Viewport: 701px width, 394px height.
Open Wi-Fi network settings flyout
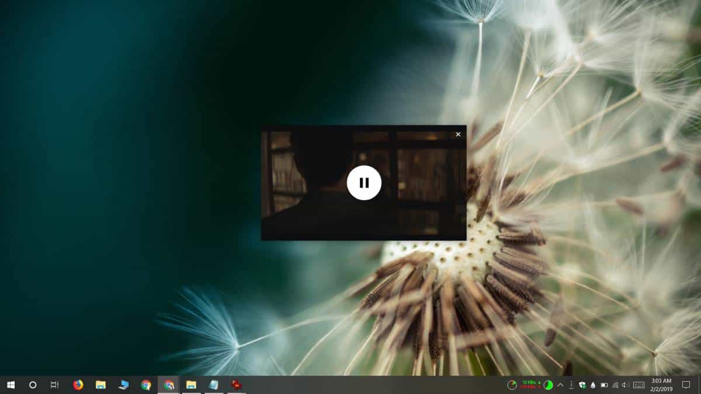(x=616, y=385)
